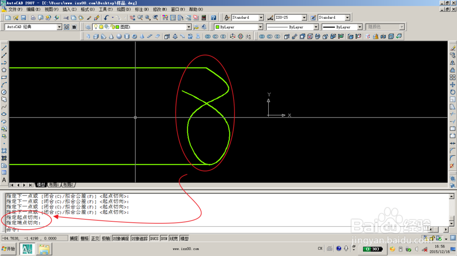The width and height of the screenshot is (457, 256).
Task: Open the 文件(F) menu
Action: coord(15,9)
